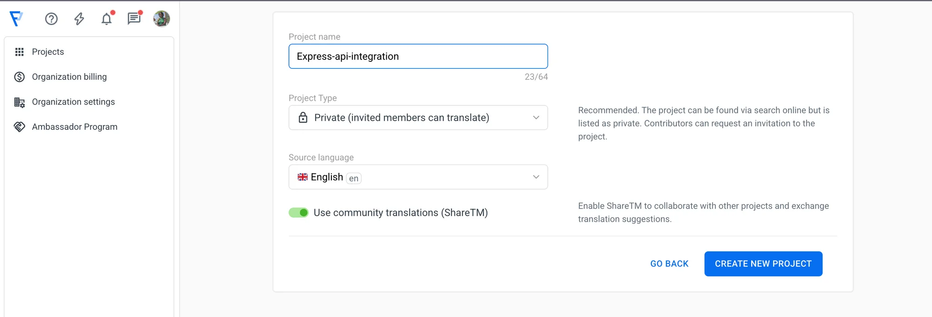Click the lock icon in Project Type

(x=303, y=118)
